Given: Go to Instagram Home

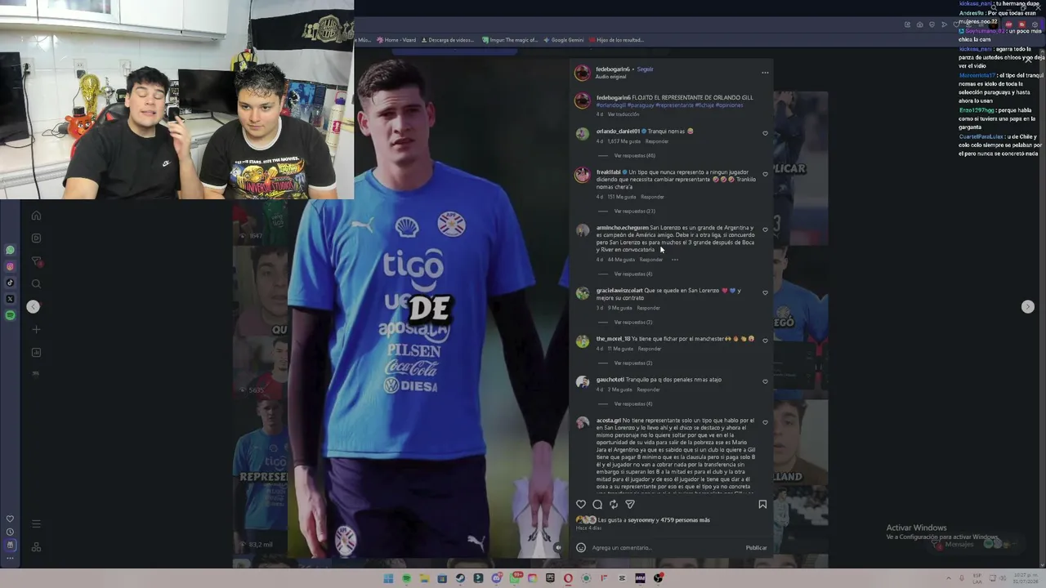Looking at the screenshot, I should [36, 216].
